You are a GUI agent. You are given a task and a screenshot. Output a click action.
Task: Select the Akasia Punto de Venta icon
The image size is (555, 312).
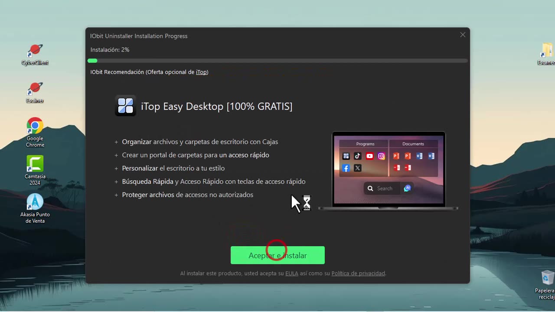pyautogui.click(x=35, y=208)
